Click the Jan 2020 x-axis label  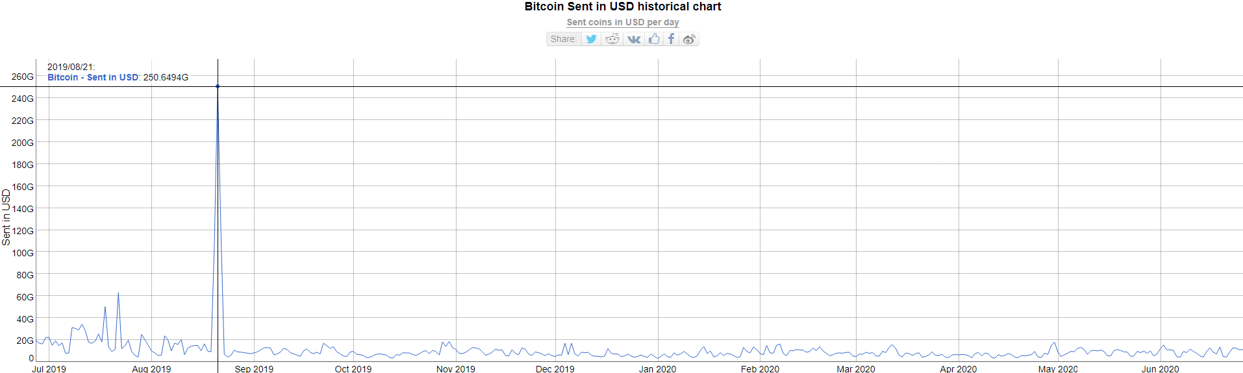pos(657,368)
